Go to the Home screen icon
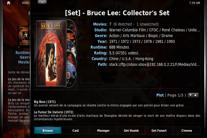Image resolution: width=207 pixels, height=138 pixels. [x=9, y=3]
